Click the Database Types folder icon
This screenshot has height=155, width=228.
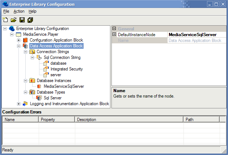coord(32,92)
